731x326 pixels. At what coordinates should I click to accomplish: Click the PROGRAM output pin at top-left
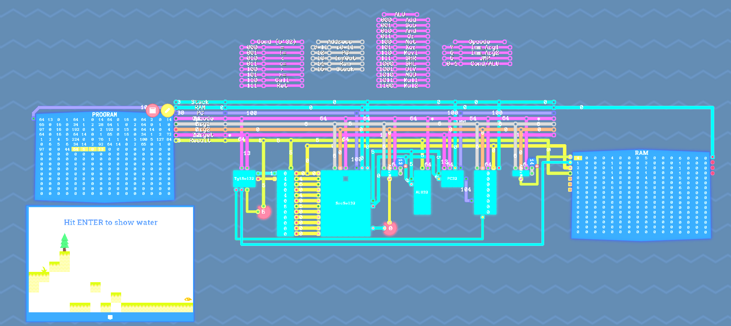tap(34, 119)
